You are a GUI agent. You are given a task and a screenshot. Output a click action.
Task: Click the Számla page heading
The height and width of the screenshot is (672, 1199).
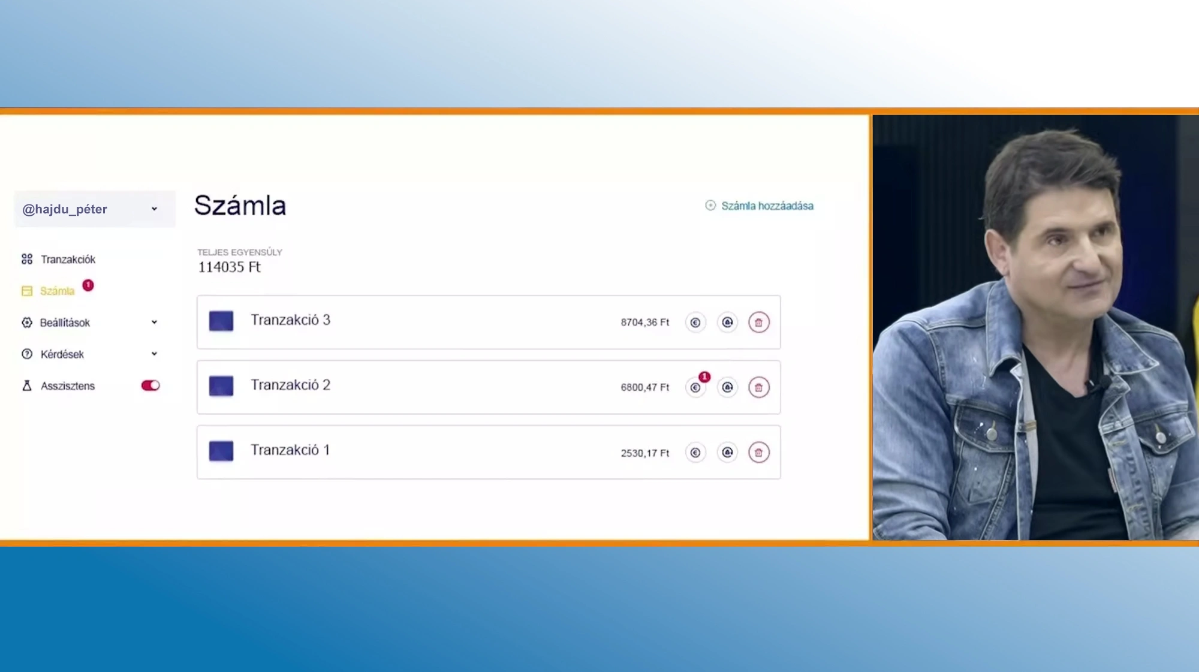pyautogui.click(x=240, y=206)
